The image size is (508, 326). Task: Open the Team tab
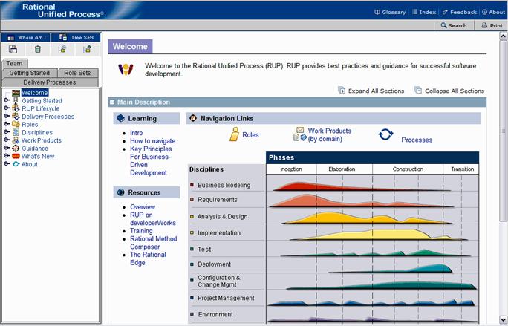[x=15, y=64]
